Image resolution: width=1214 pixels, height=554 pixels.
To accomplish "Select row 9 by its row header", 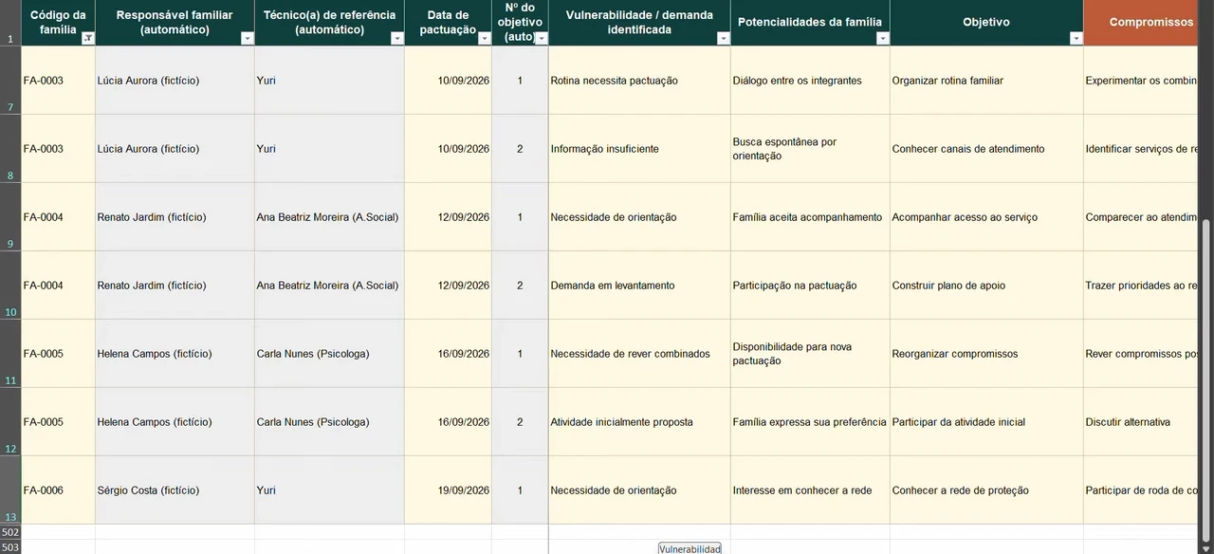I will pyautogui.click(x=10, y=217).
